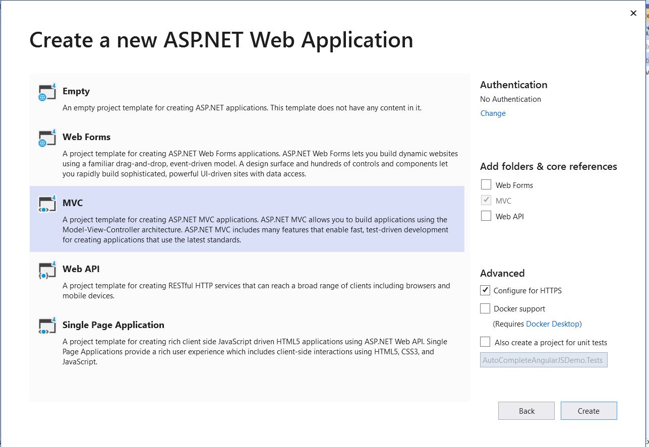Select the MVC template title
This screenshot has width=649, height=447.
click(x=73, y=203)
